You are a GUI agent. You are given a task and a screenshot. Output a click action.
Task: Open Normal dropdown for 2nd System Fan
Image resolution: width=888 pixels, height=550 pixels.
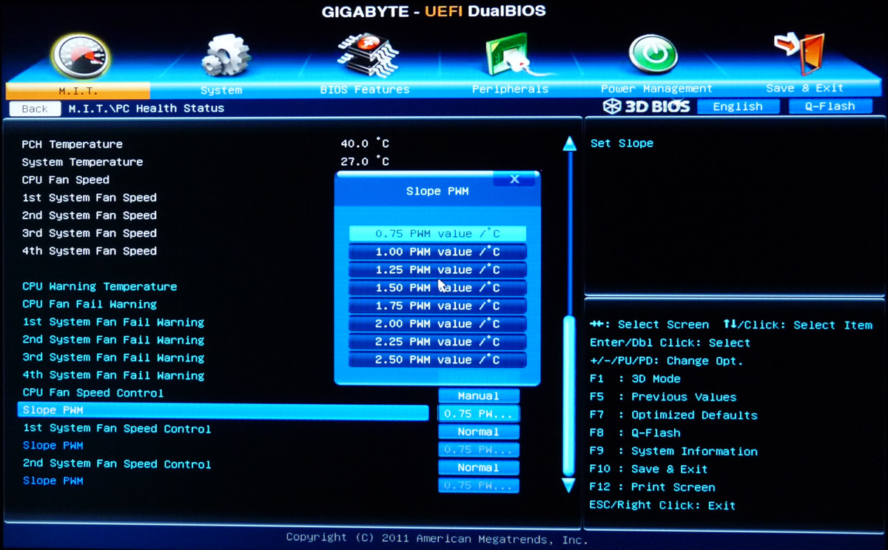[x=478, y=468]
